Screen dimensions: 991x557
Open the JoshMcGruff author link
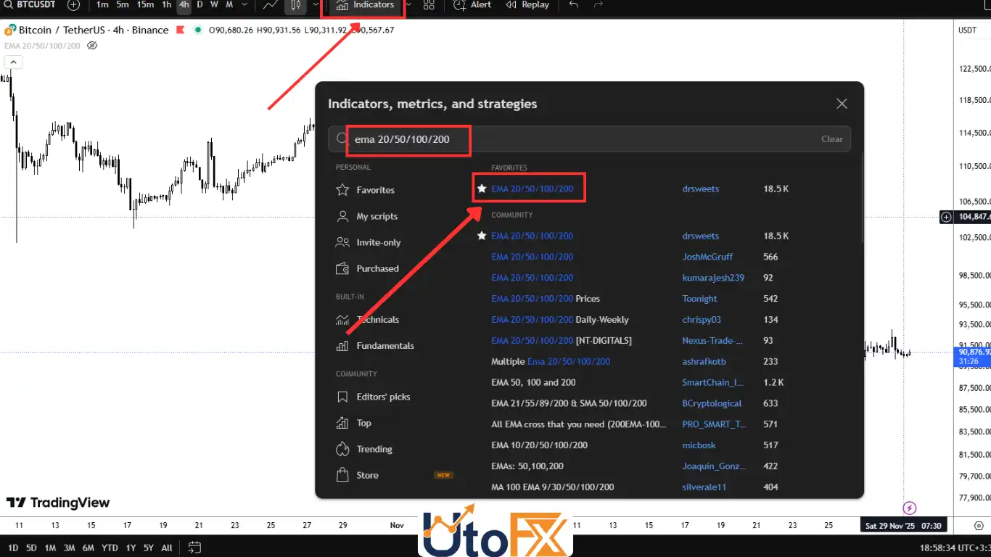pyautogui.click(x=707, y=257)
